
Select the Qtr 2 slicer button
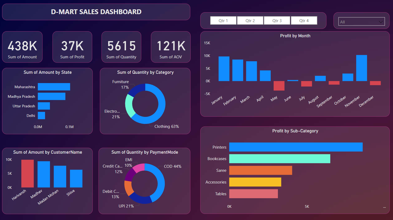[250, 21]
